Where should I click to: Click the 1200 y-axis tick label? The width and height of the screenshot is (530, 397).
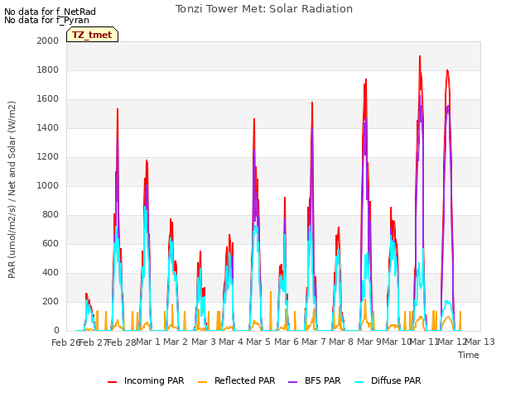point(48,156)
